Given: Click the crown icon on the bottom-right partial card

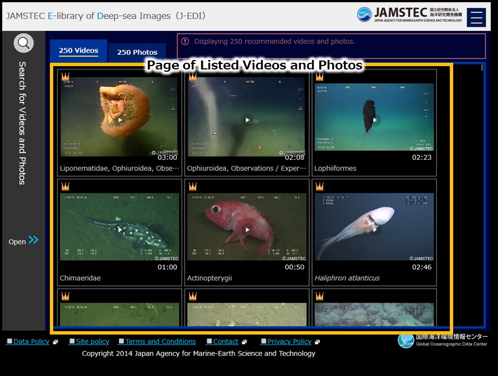Looking at the screenshot, I should 319,296.
